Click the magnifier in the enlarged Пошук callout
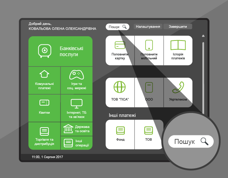Image resolution: width=228 pixels, height=178 pixels. pos(205,141)
